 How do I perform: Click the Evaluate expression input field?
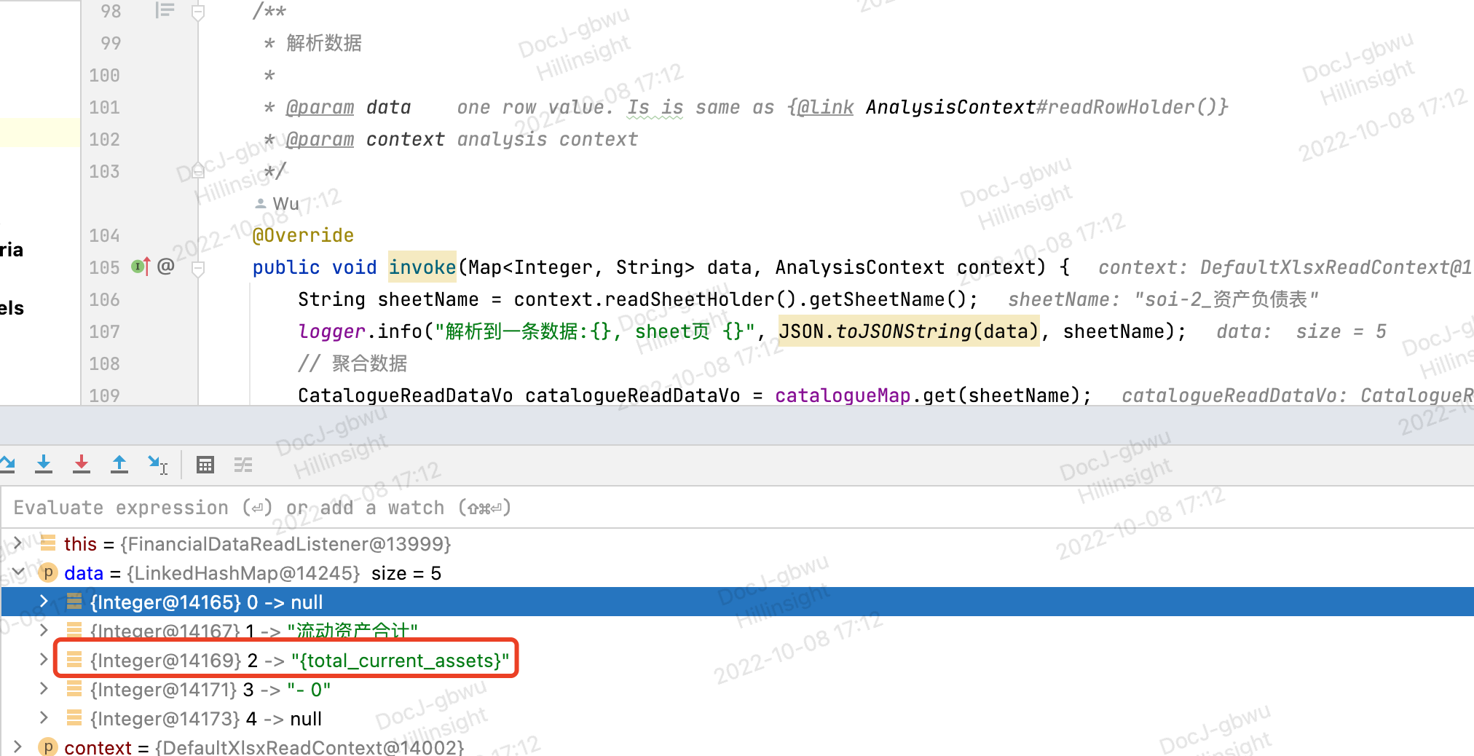click(737, 508)
